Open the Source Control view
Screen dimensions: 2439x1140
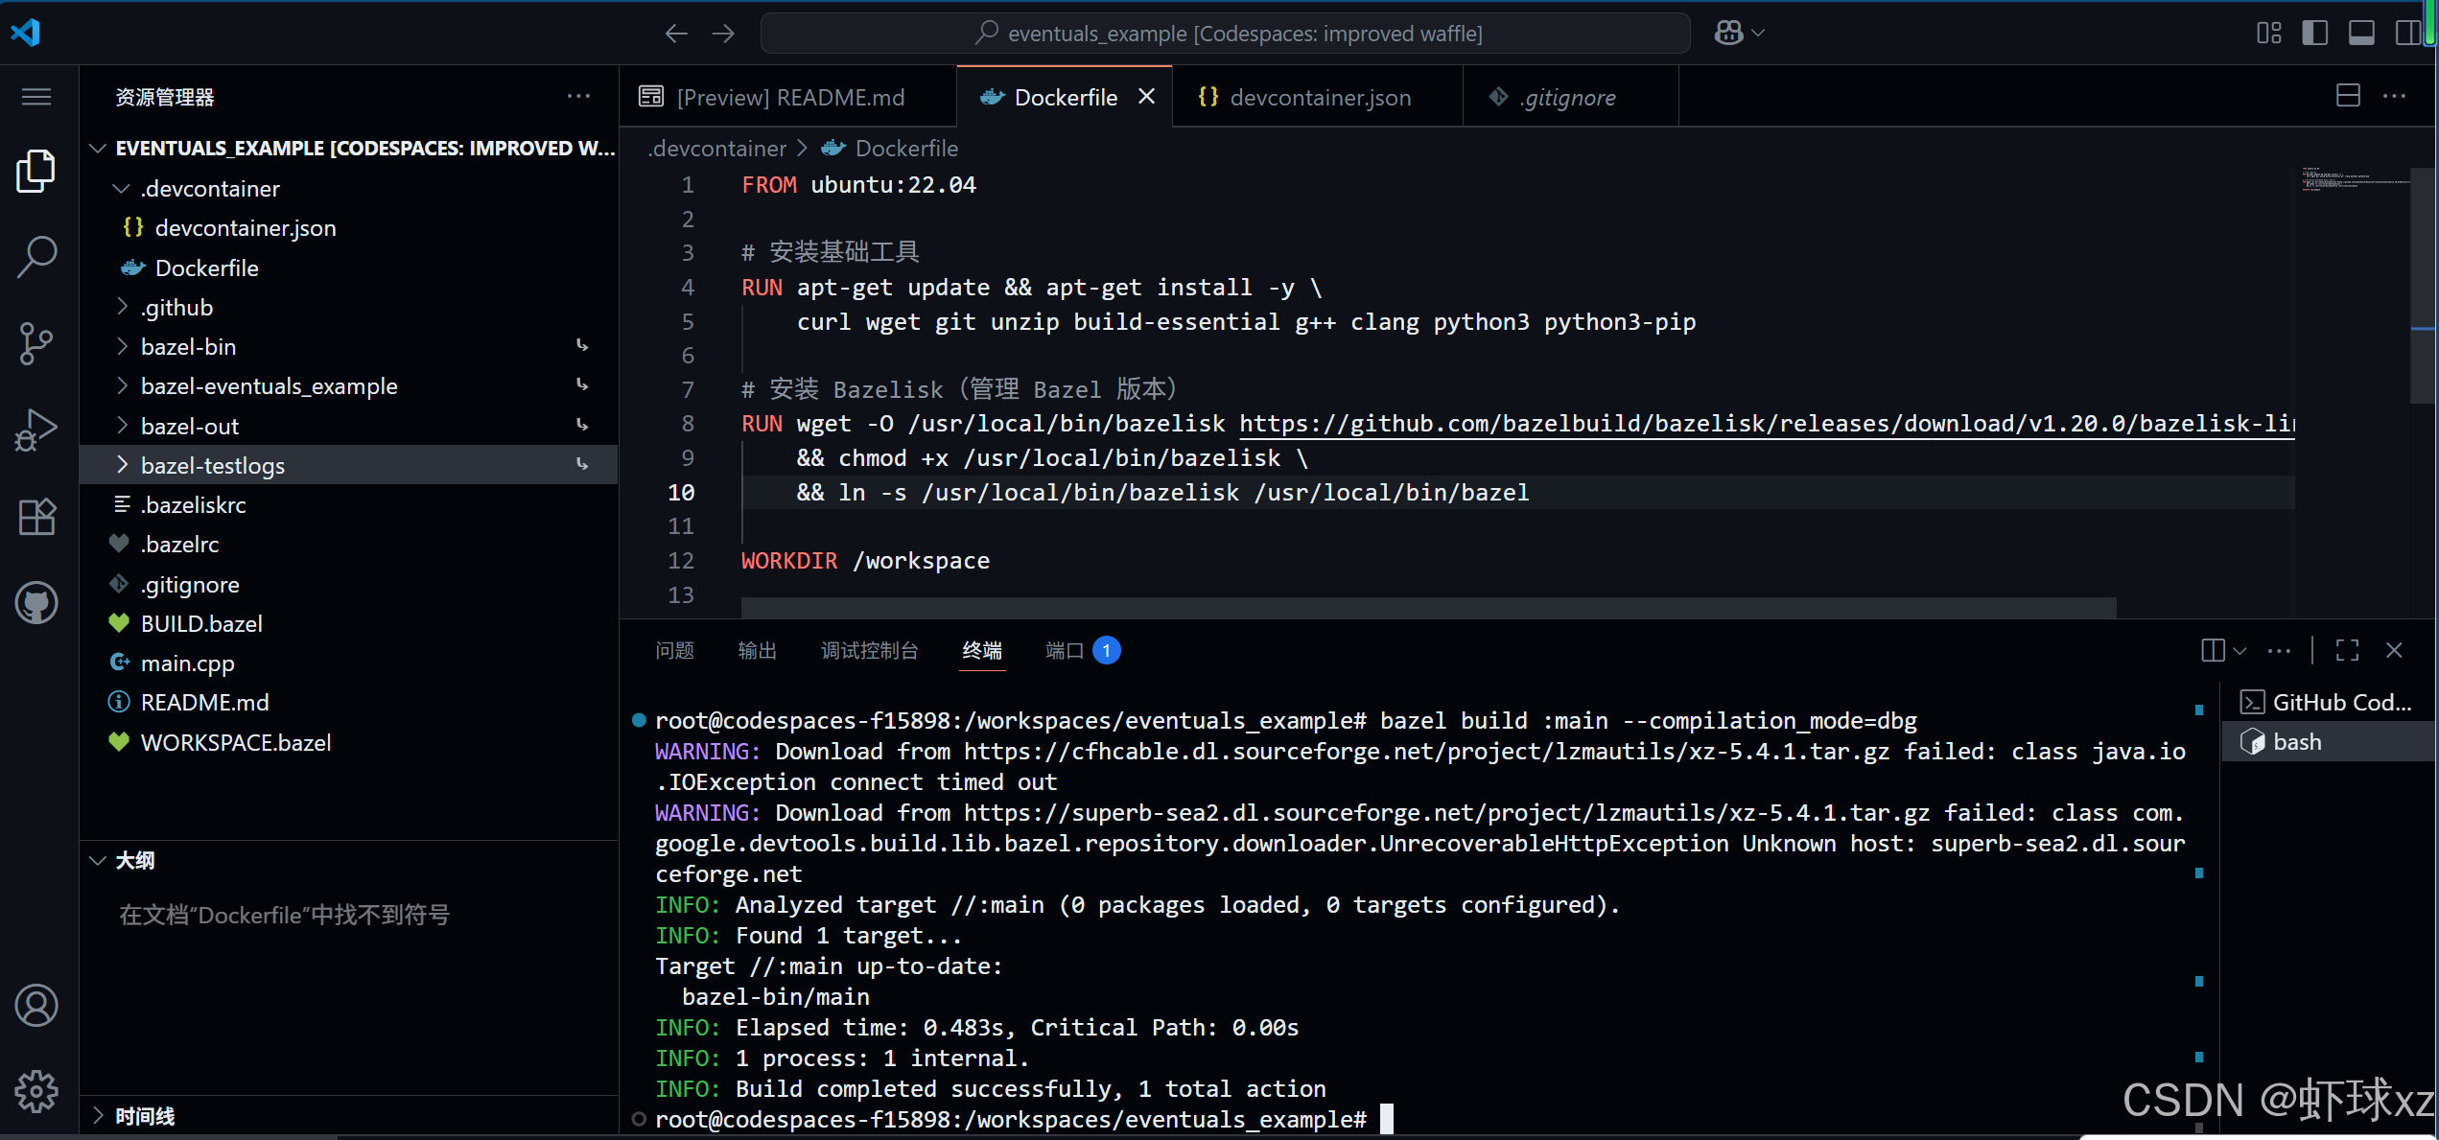(36, 343)
